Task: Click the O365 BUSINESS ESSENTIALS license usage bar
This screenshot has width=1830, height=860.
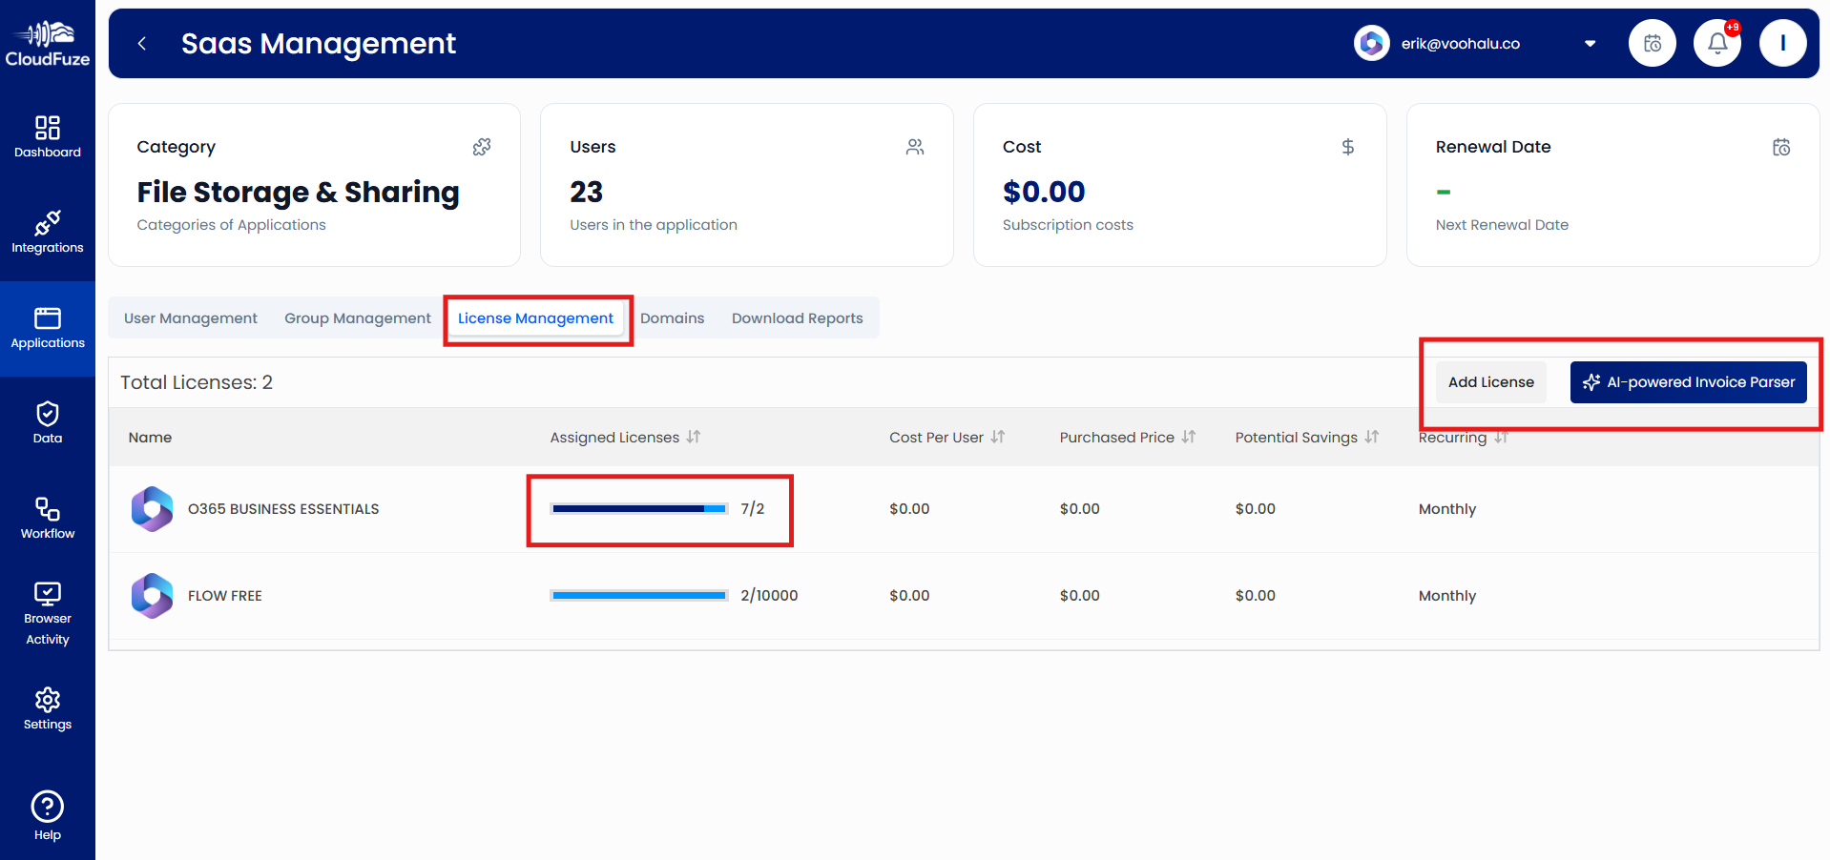Action: click(637, 508)
